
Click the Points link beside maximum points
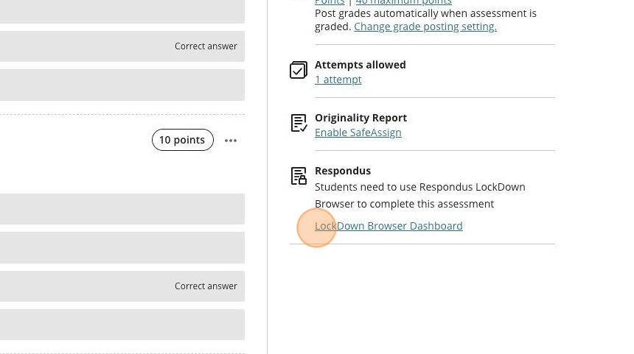(x=330, y=3)
